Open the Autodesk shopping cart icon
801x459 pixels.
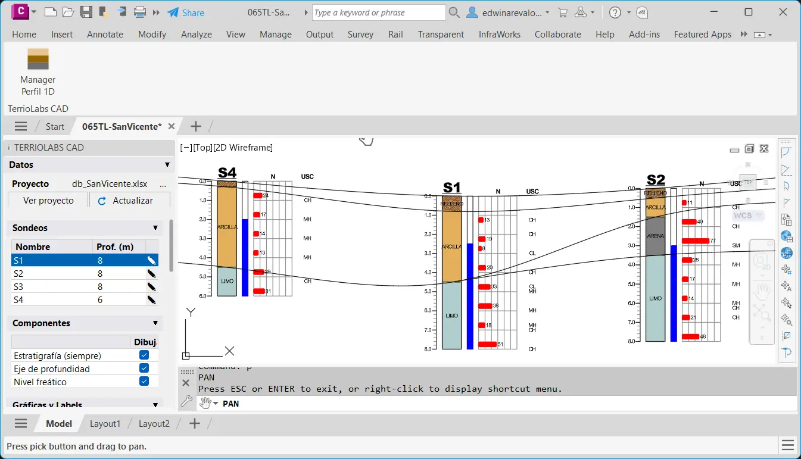click(x=562, y=13)
